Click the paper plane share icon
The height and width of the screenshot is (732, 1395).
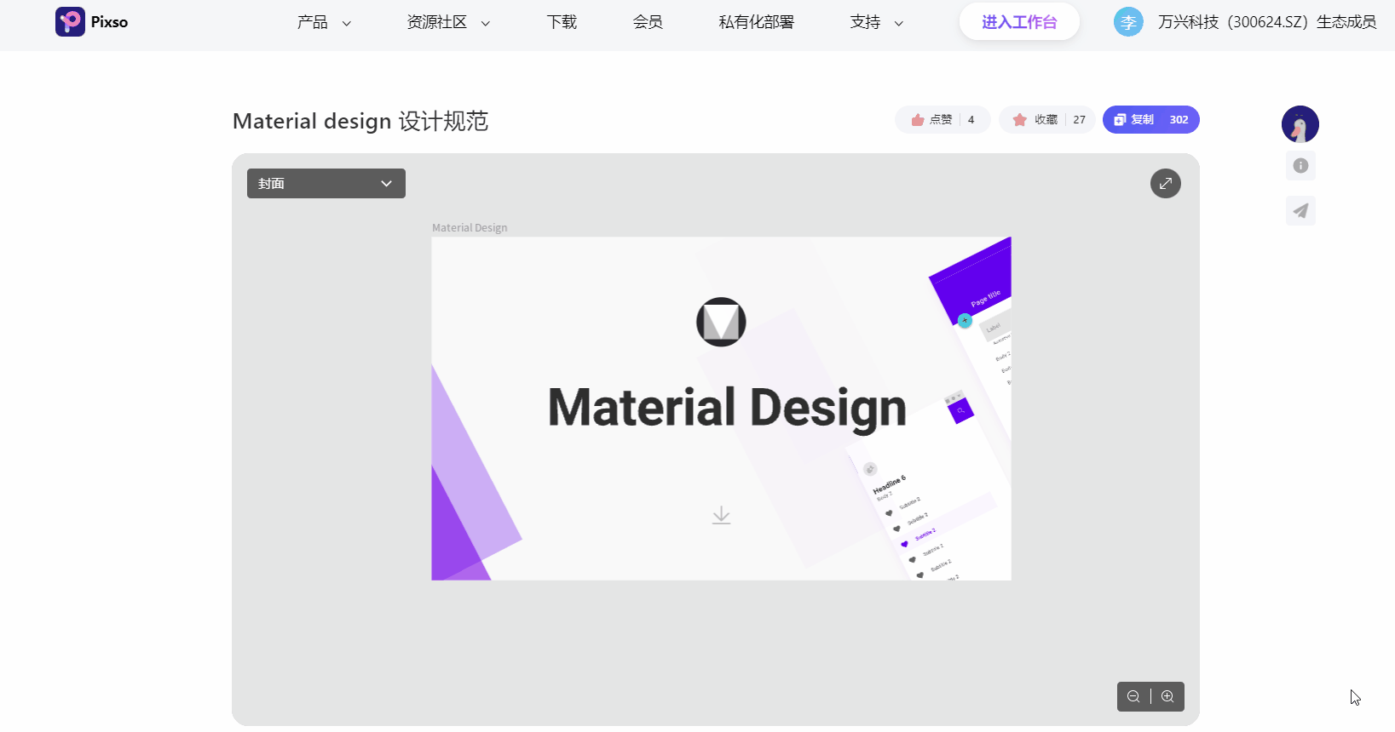(1300, 211)
